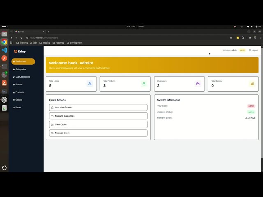Open Products in the sidebar
The height and width of the screenshot is (197, 263).
tap(18, 92)
